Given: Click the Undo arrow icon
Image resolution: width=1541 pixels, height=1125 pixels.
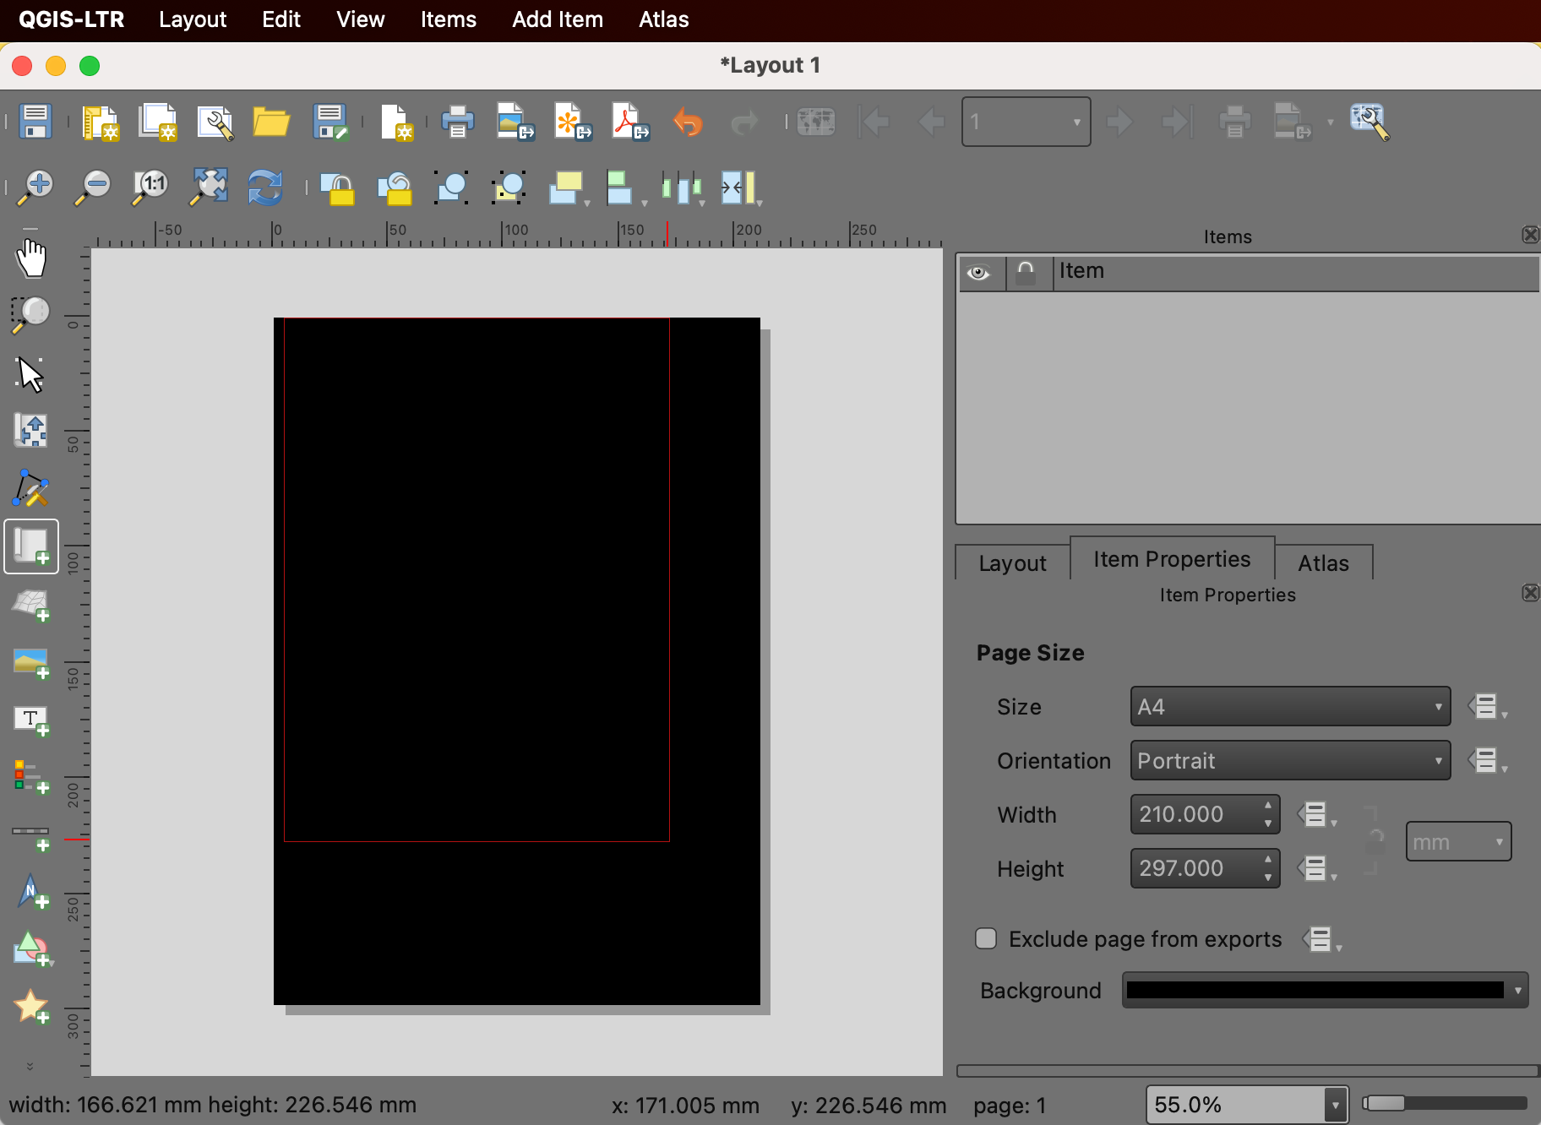Looking at the screenshot, I should [688, 122].
